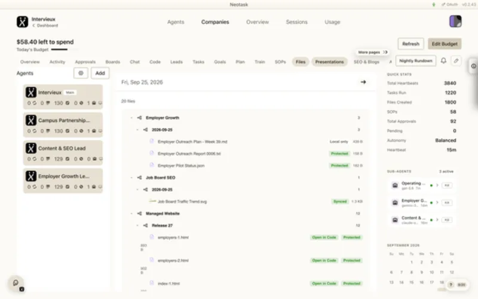Expand the More pages chevron
Viewport: 478px width, 299px height.
tap(385, 52)
